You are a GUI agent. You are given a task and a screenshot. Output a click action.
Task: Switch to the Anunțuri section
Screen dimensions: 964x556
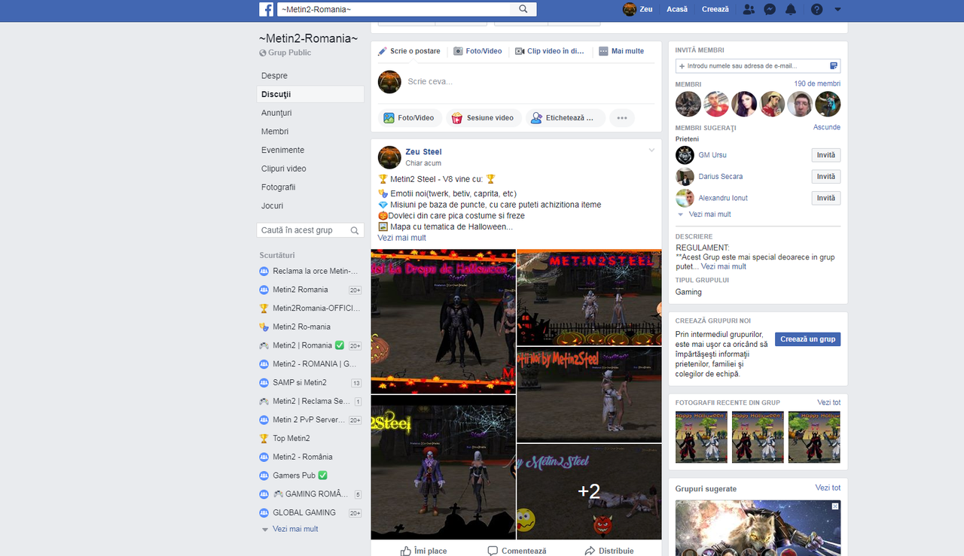[277, 112]
